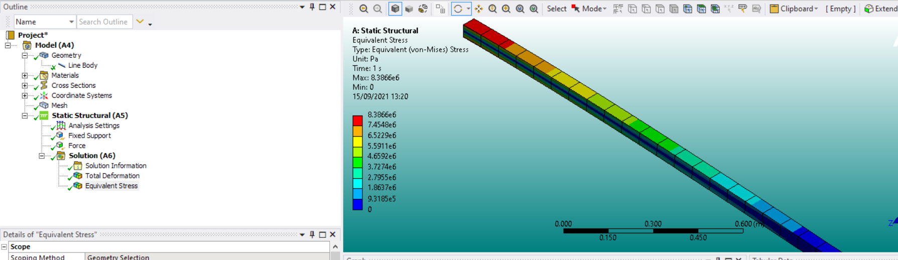Select the Fixed Support tree item
Image resolution: width=898 pixels, height=260 pixels.
coord(89,136)
